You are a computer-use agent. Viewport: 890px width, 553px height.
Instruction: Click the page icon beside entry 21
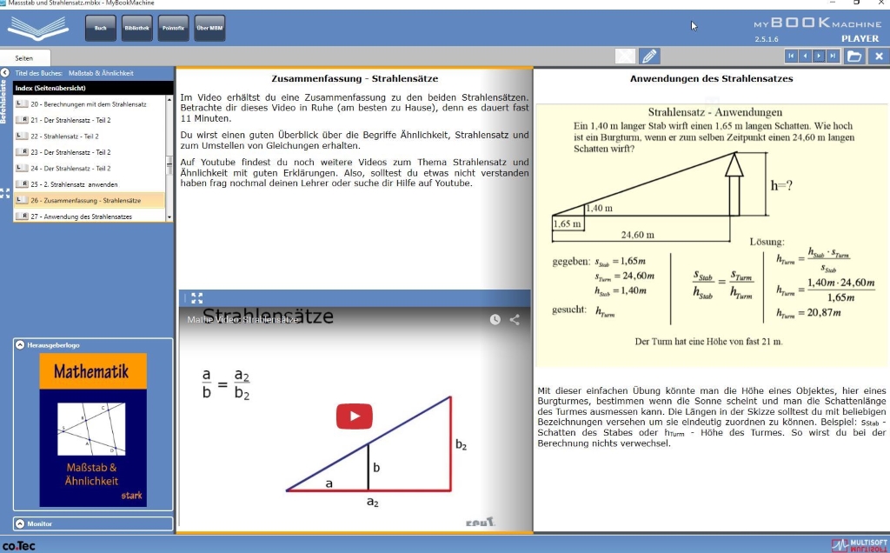(x=22, y=120)
